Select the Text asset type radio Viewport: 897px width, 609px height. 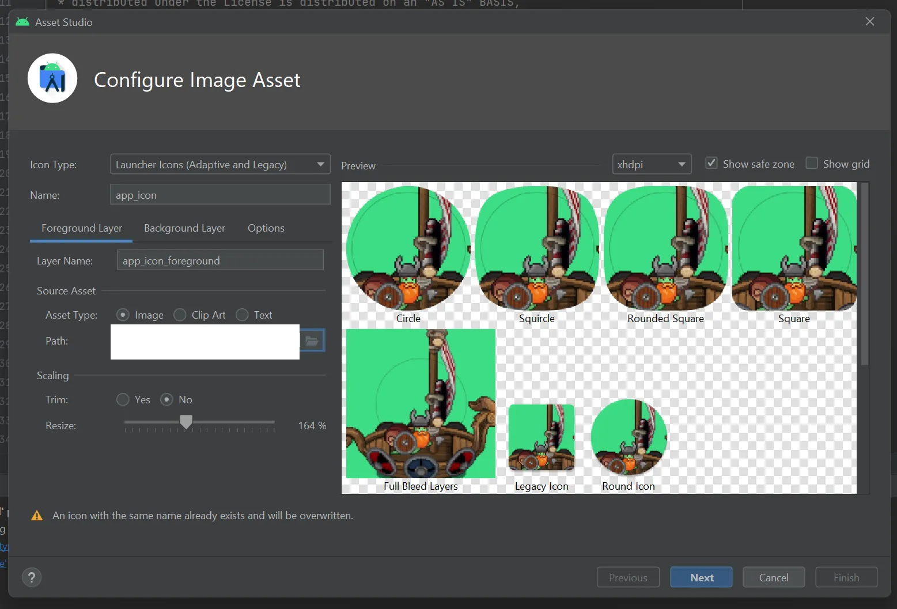(242, 315)
